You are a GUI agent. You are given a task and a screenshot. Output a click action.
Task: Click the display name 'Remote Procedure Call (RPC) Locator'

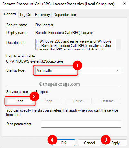[x=64, y=33]
